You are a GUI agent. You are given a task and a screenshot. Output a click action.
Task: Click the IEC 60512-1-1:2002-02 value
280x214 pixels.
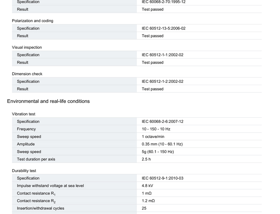[x=163, y=55]
